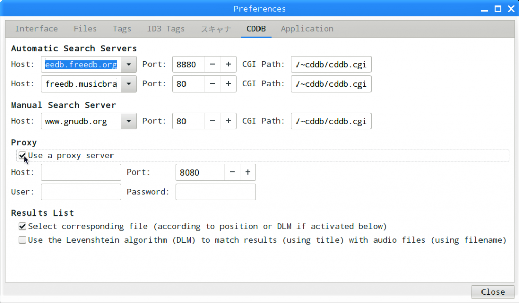This screenshot has height=303, width=519.
Task: Decrement manual search server port with minus
Action: tap(212, 121)
